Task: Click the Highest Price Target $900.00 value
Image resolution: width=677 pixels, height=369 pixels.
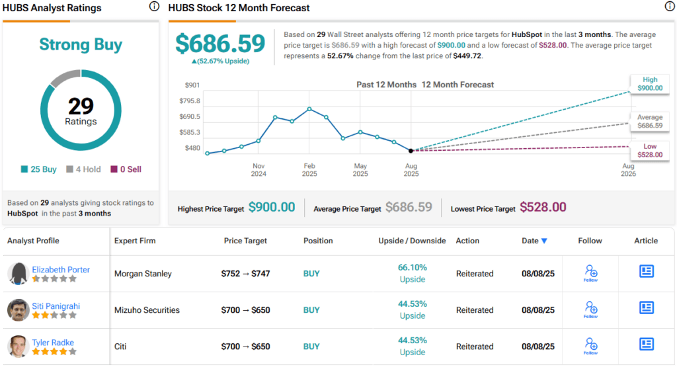Action: coord(272,208)
